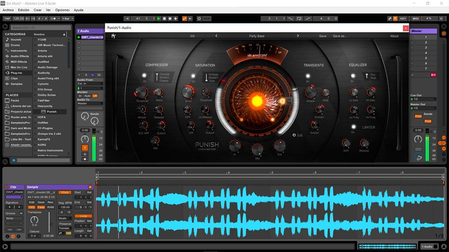Image resolution: width=449 pixels, height=252 pixels.
Task: Open the Max for Live category
Action: [19, 68]
